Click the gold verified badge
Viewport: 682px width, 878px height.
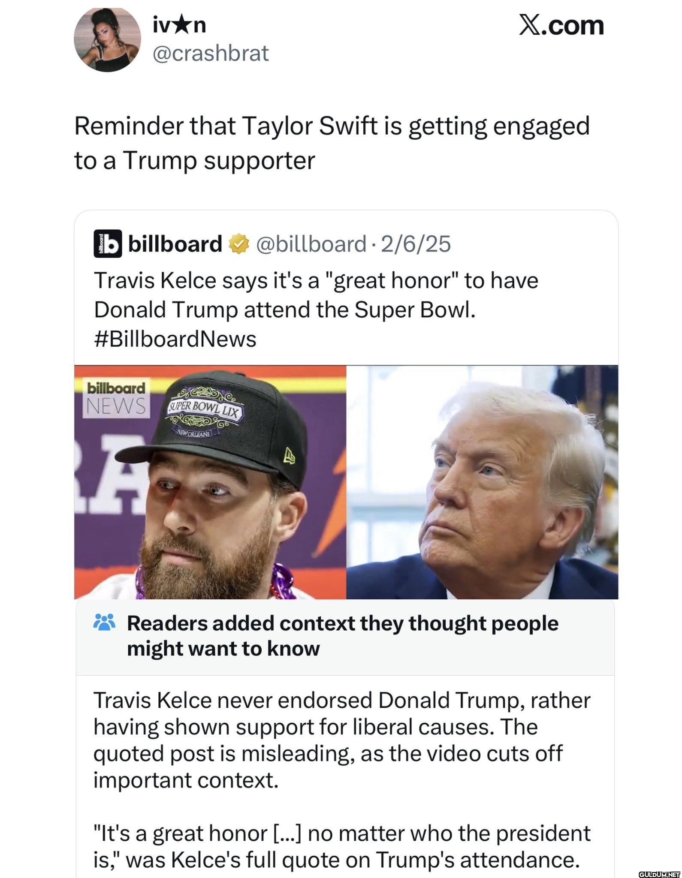point(239,244)
